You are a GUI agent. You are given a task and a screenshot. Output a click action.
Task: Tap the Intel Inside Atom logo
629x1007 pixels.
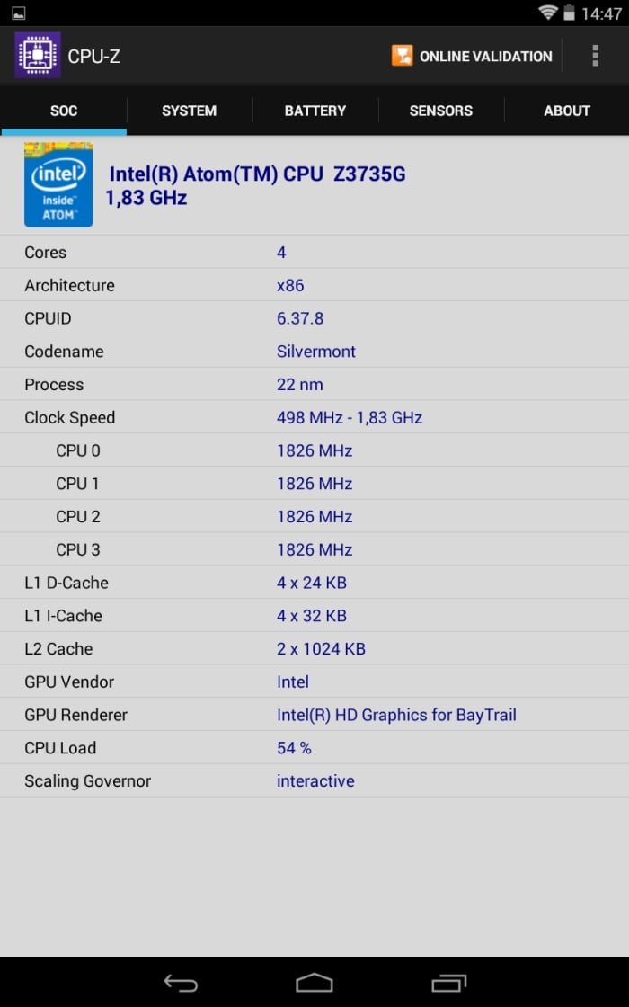[58, 185]
